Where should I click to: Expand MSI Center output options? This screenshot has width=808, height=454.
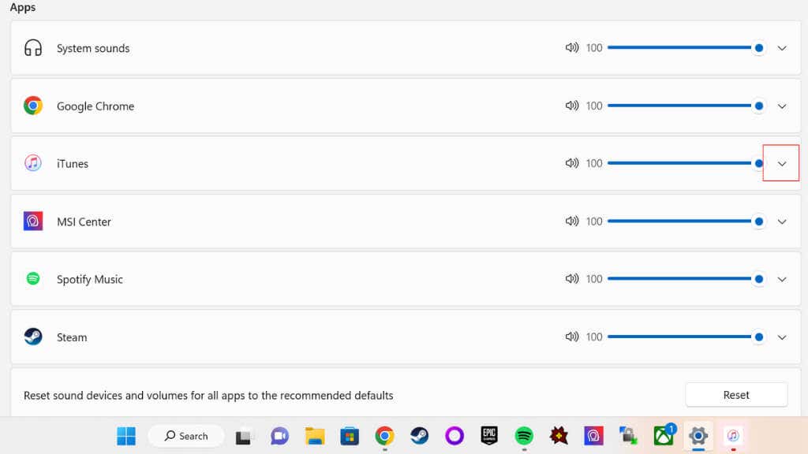pyautogui.click(x=782, y=221)
